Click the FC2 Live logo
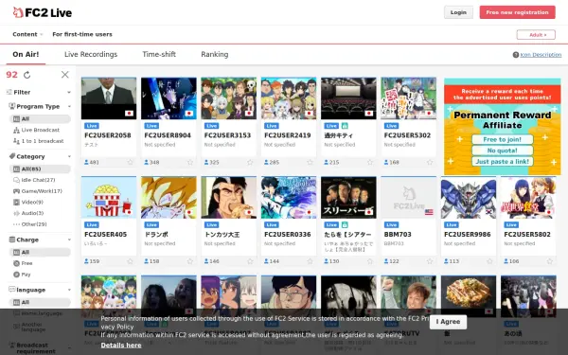 click(x=43, y=12)
